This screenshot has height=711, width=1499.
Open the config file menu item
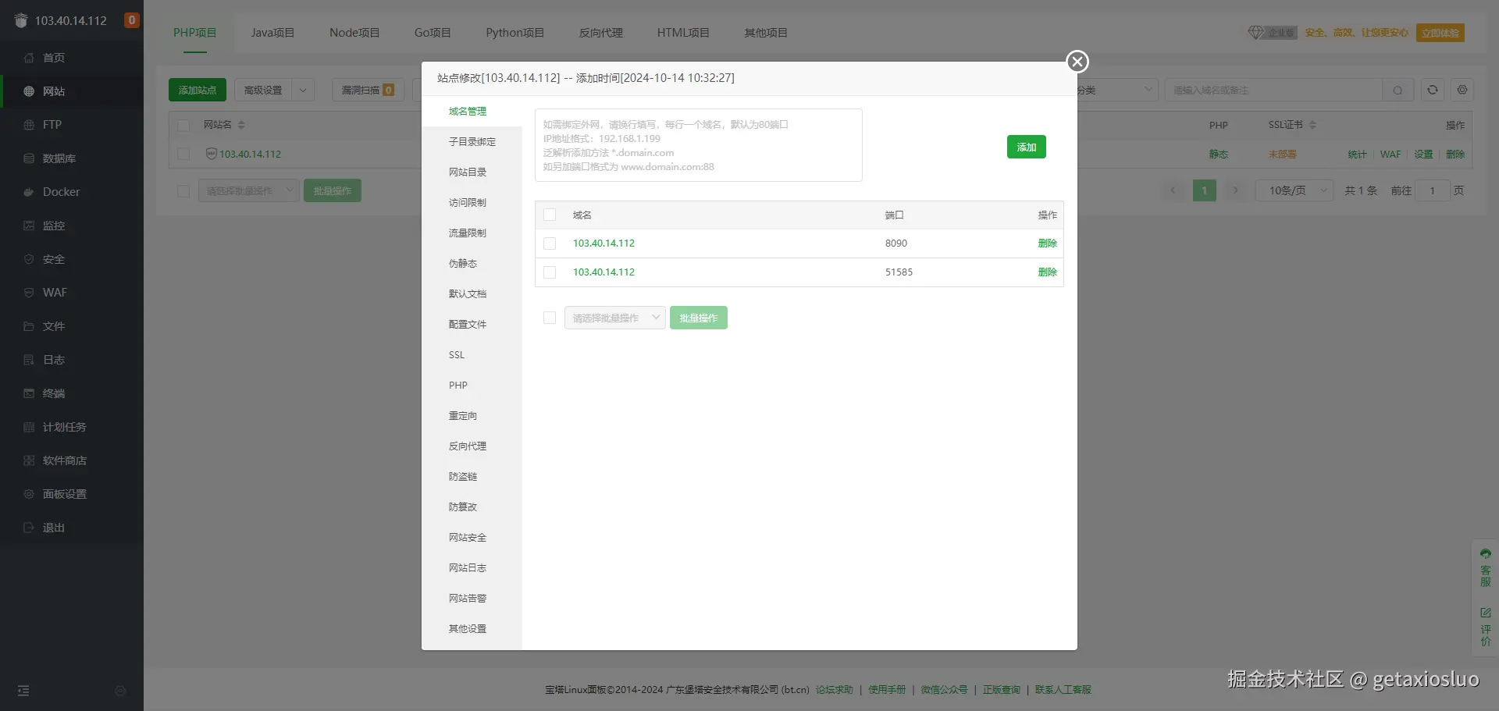(472, 325)
